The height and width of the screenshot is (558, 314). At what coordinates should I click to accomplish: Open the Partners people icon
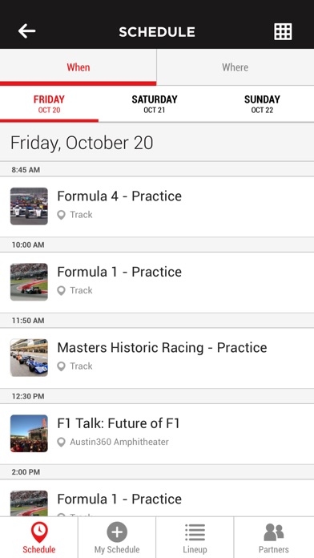[273, 532]
